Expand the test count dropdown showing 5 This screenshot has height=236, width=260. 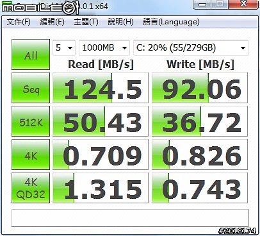(64, 47)
